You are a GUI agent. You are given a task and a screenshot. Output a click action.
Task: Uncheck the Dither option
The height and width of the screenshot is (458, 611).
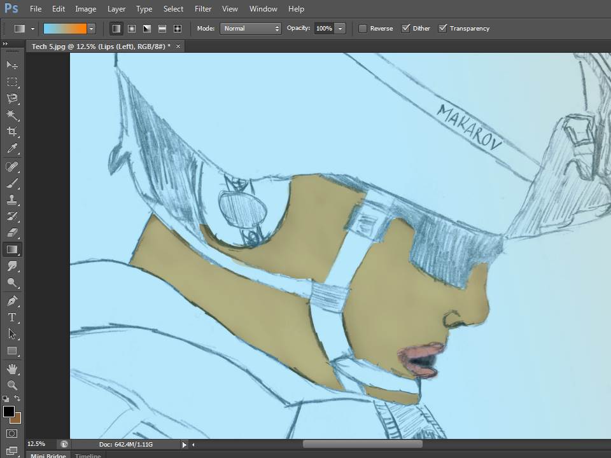pos(405,29)
